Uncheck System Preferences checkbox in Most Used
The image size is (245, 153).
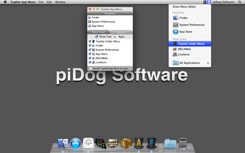coord(90,50)
